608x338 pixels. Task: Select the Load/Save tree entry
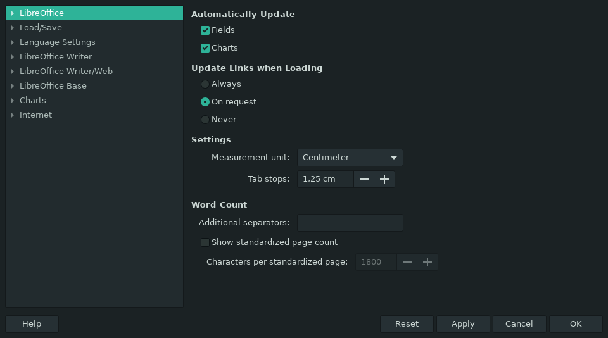coord(94,27)
